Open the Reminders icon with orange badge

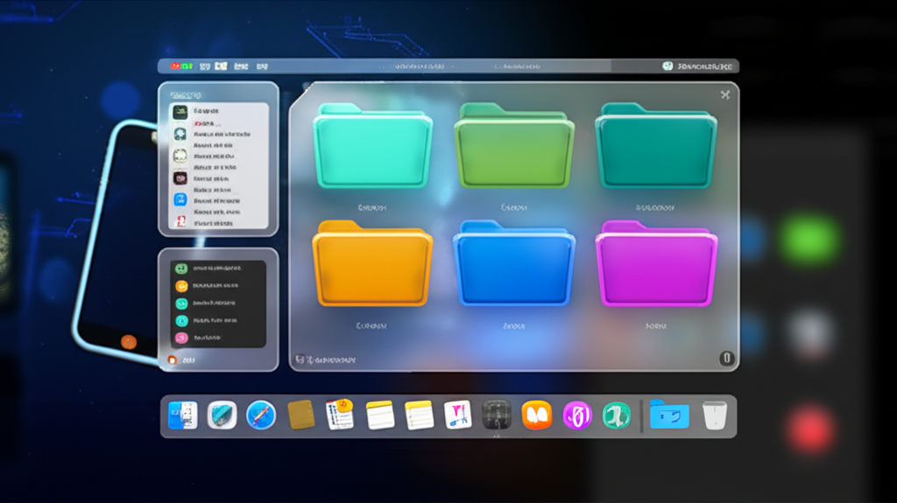click(x=340, y=415)
